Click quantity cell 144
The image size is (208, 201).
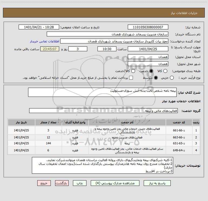(48, 143)
